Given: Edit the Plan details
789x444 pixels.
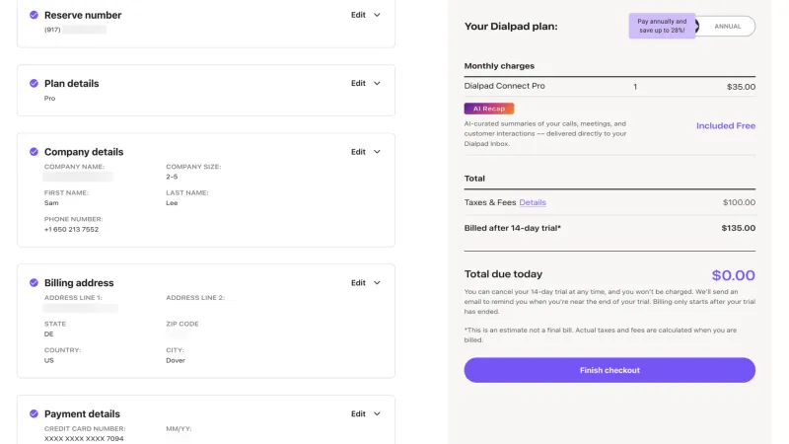Looking at the screenshot, I should [x=358, y=84].
